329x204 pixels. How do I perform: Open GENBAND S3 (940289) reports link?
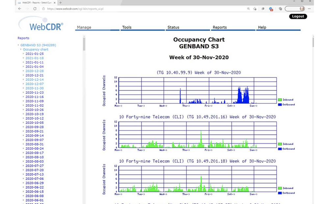pos(38,45)
